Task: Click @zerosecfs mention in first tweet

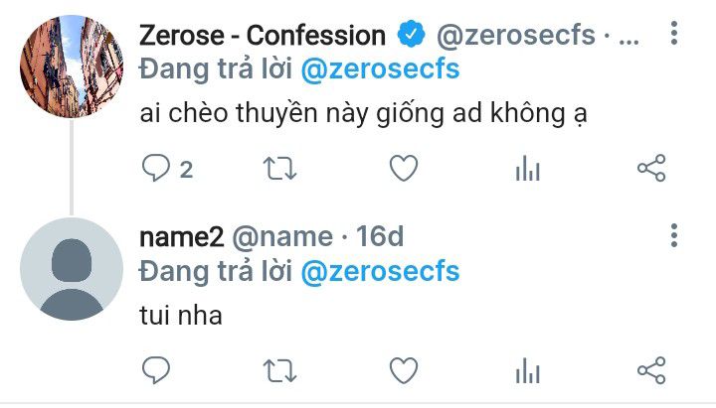Action: pos(380,69)
